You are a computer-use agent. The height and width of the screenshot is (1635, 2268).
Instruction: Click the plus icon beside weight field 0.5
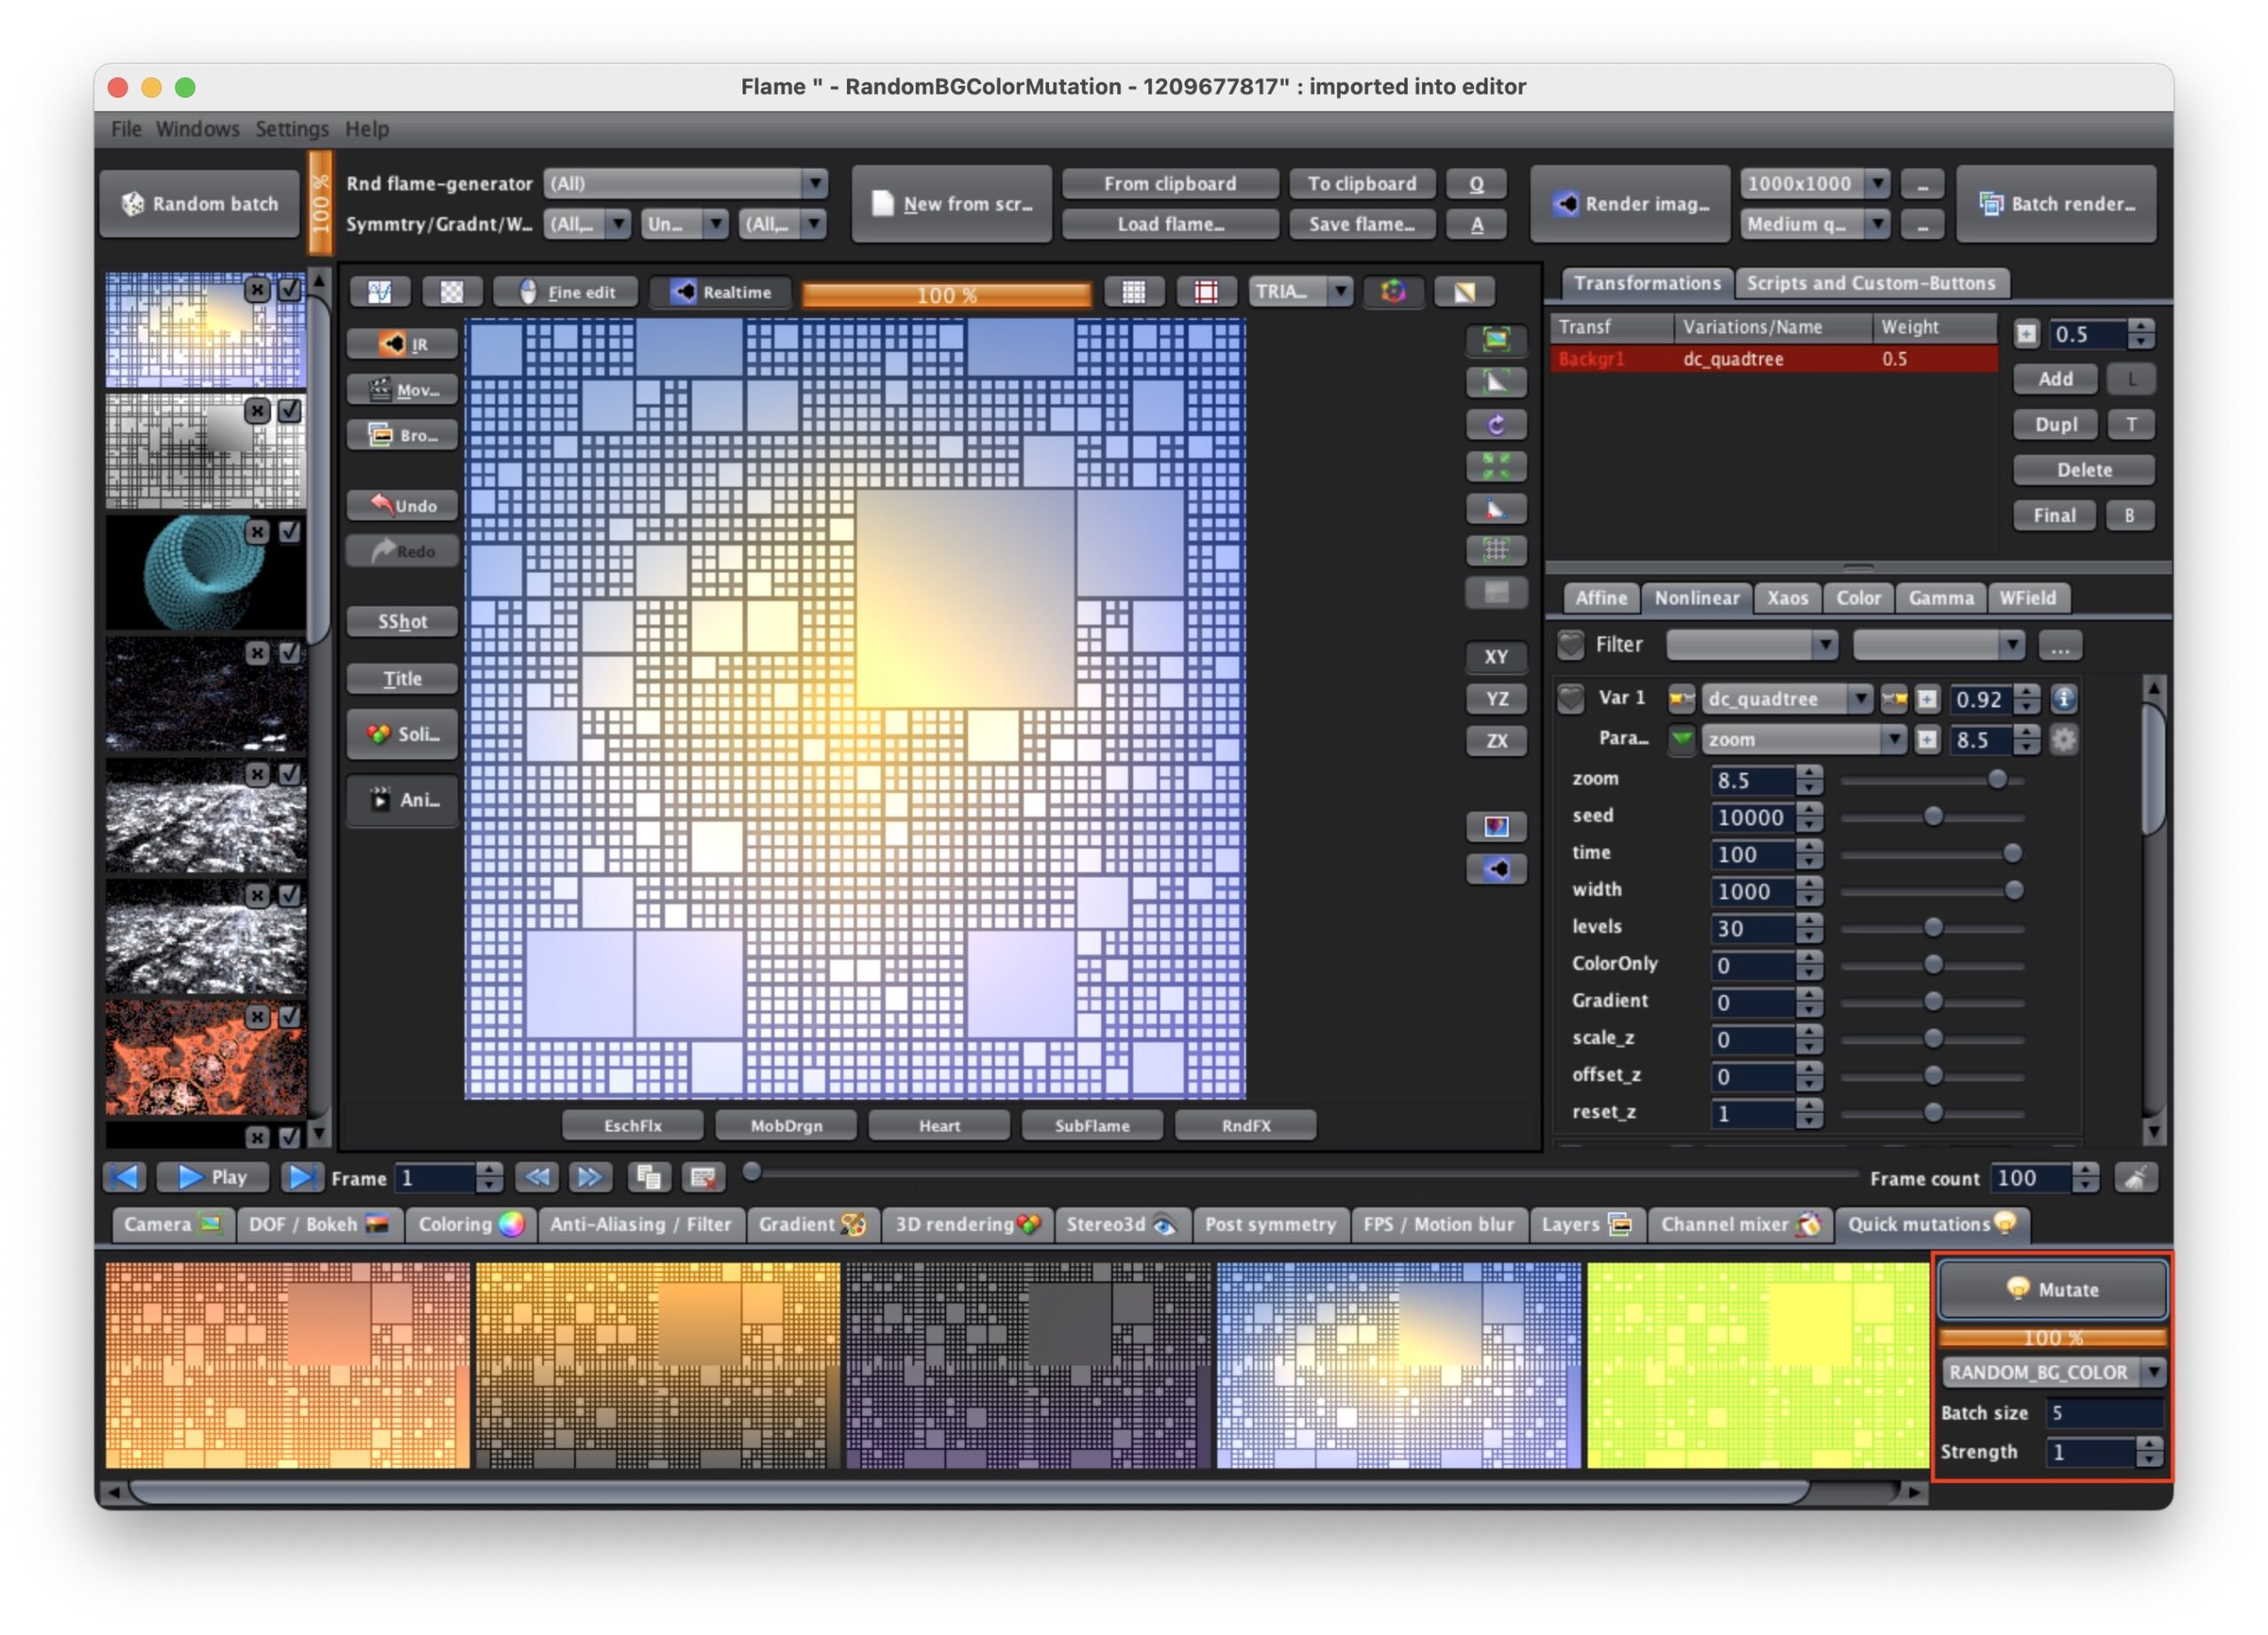(2026, 334)
